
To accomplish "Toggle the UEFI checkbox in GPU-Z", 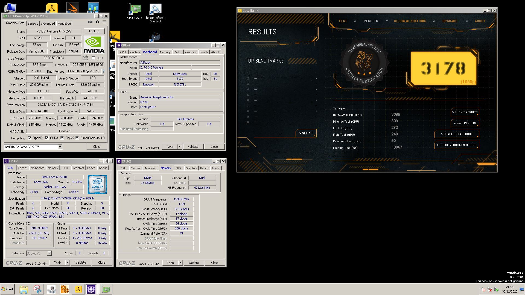I will [93, 58].
